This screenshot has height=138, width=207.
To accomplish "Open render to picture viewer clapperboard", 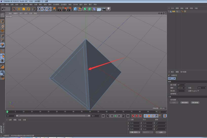I will 64,9.
